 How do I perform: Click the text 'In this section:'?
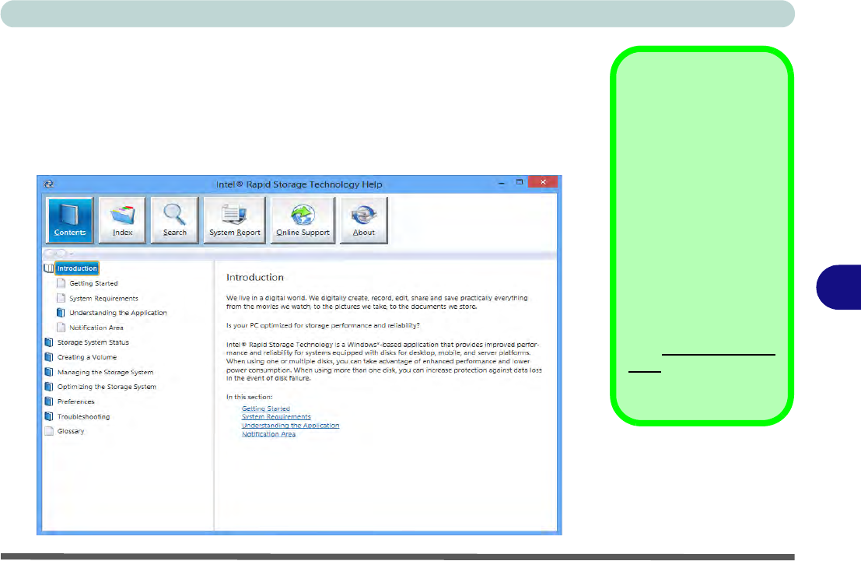(250, 397)
